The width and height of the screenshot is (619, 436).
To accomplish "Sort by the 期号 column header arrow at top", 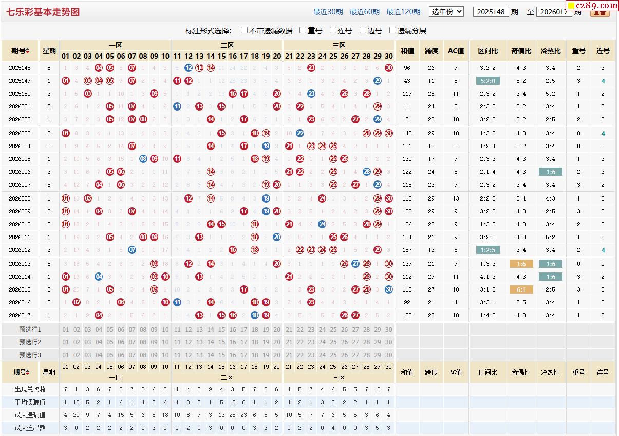I will 27,51.
